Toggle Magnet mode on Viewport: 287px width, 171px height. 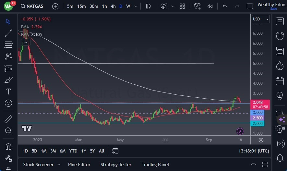coord(8,147)
